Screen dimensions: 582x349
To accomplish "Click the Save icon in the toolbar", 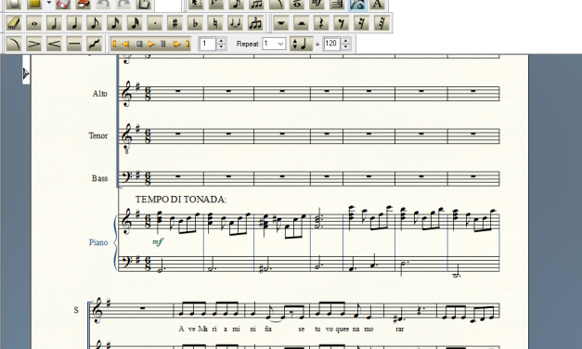I will 63,4.
